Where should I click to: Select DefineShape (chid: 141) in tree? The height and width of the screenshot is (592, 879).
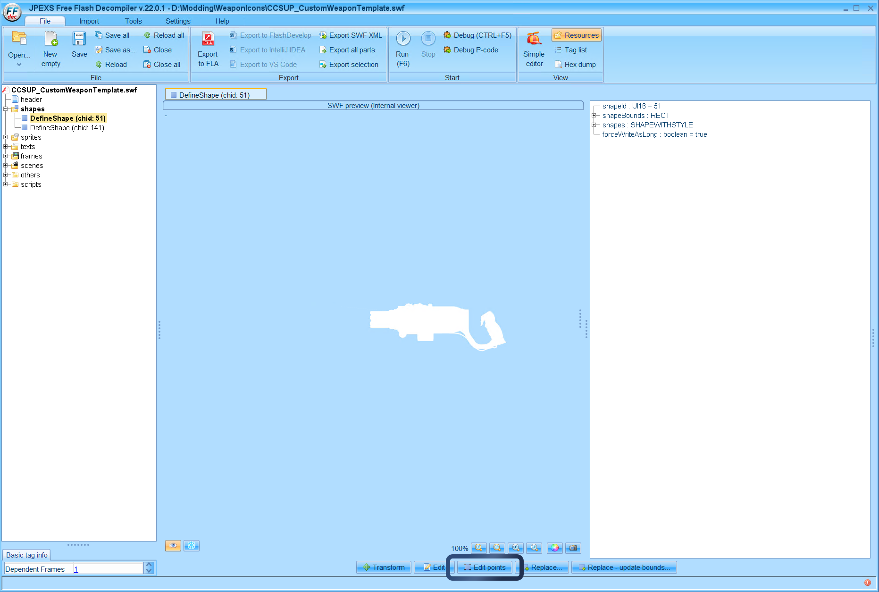pos(67,128)
